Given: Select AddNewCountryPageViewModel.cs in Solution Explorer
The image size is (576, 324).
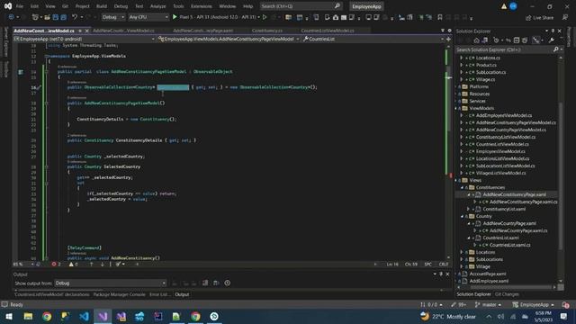Looking at the screenshot, I should pyautogui.click(x=510, y=130).
